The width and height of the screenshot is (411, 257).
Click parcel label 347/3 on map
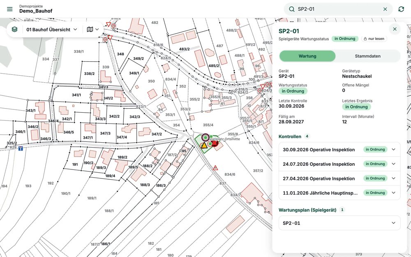tap(105, 134)
